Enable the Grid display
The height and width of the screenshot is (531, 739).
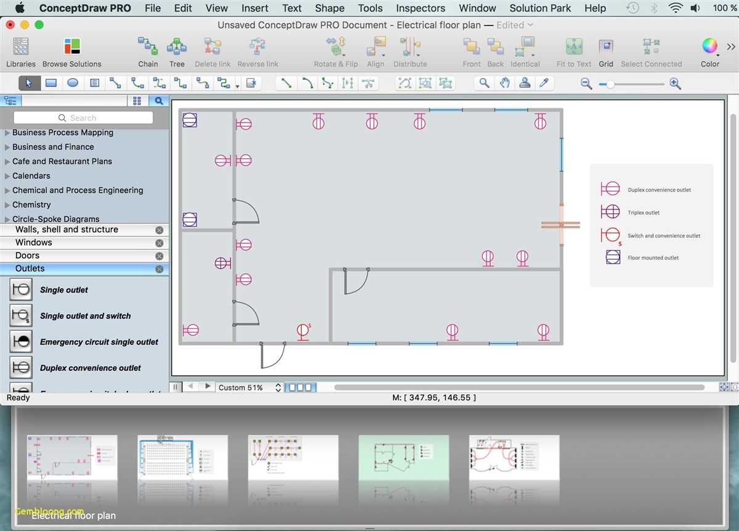[605, 49]
